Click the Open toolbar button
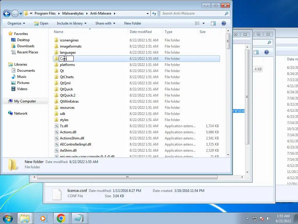 (x=41, y=23)
